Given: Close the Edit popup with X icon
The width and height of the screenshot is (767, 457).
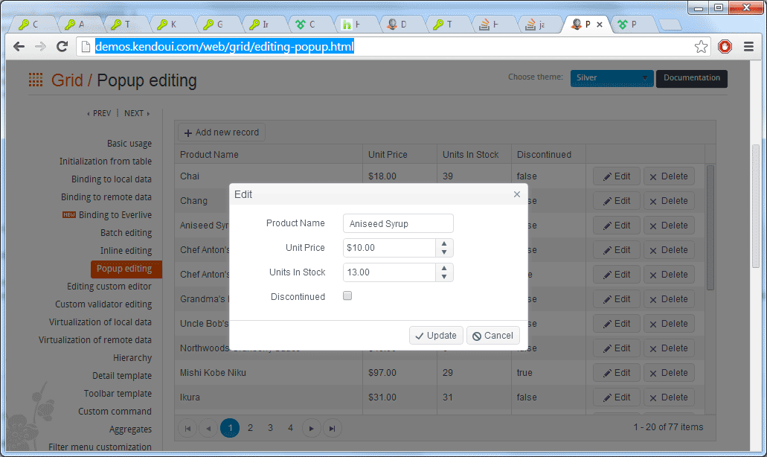Looking at the screenshot, I should coord(516,194).
